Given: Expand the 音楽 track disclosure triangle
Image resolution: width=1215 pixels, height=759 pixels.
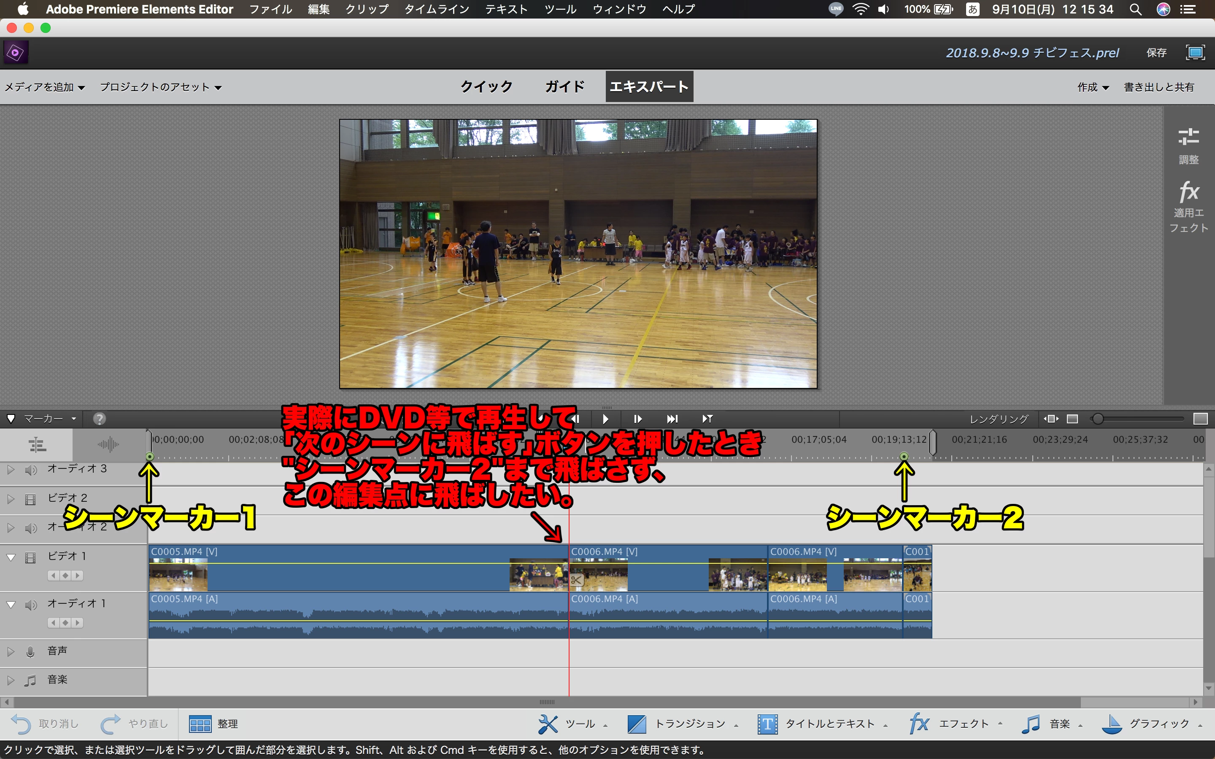Looking at the screenshot, I should (x=11, y=680).
